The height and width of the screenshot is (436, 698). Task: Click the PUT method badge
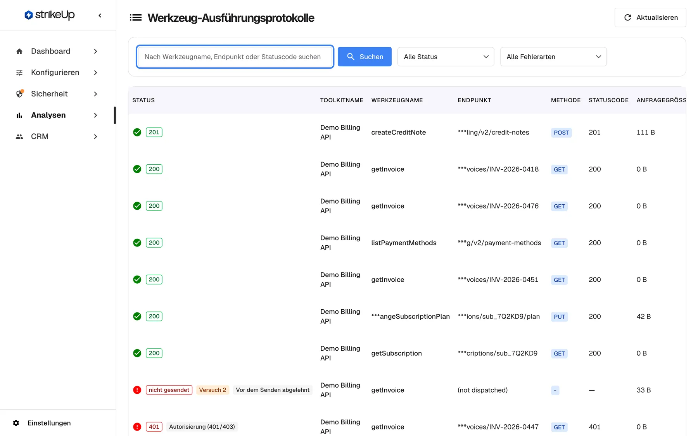(x=559, y=317)
